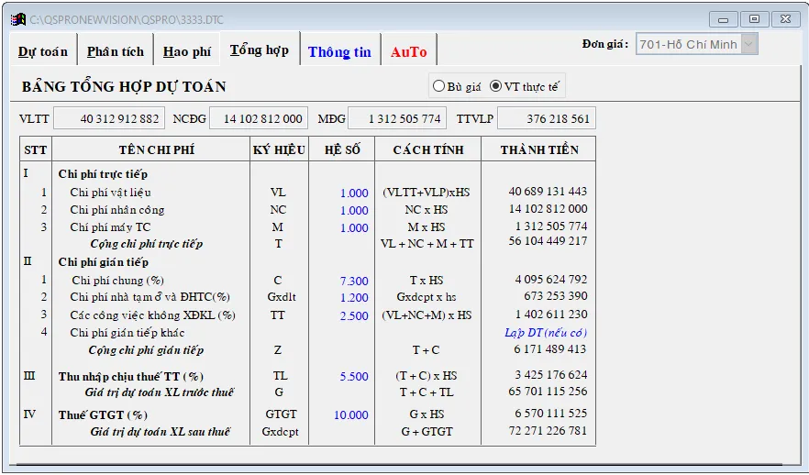Select the Bù giá radio option
Image resolution: width=809 pixels, height=475 pixels.
coord(439,86)
